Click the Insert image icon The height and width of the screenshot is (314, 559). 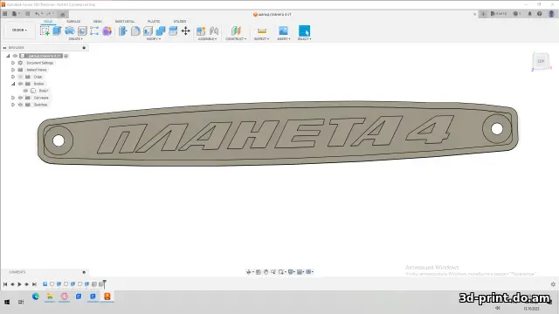[283, 31]
